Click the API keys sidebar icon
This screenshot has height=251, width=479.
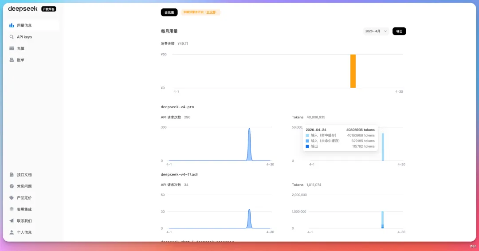point(12,37)
